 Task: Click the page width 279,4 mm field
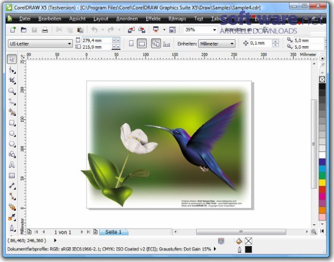(x=96, y=40)
